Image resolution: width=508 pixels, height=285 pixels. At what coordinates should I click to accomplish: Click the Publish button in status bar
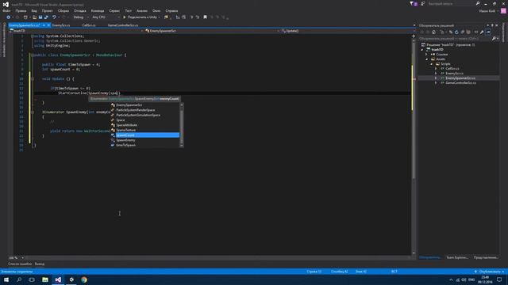coord(489,272)
